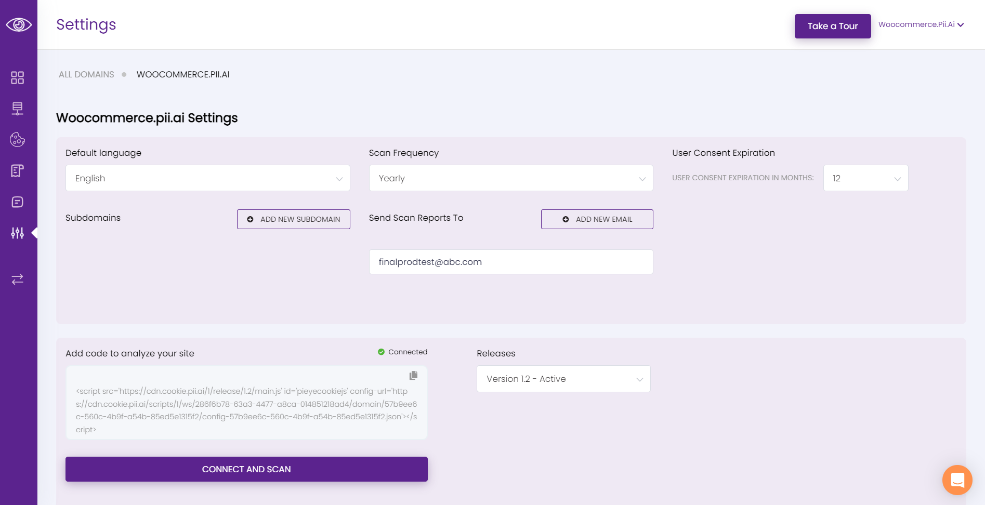Click ADD NEW SUBDOMAIN button
Screen dimensions: 985x505
click(294, 219)
